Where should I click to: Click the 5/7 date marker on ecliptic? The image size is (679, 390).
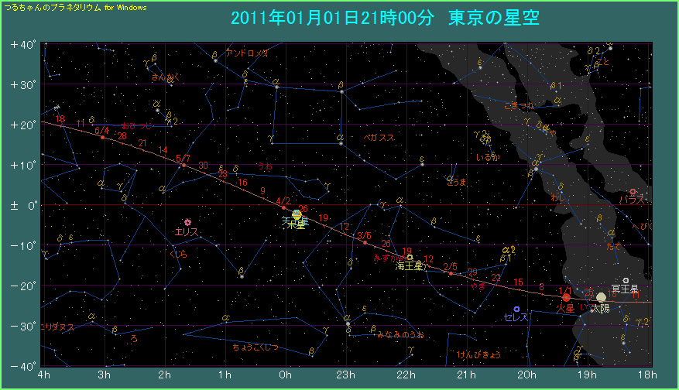[x=183, y=165]
